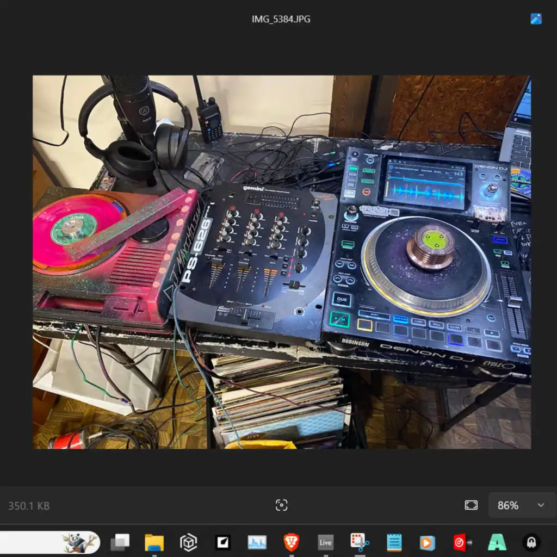Screen dimensions: 557x557
Task: Toggle the fit-to-window frame icon
Action: coord(471,505)
